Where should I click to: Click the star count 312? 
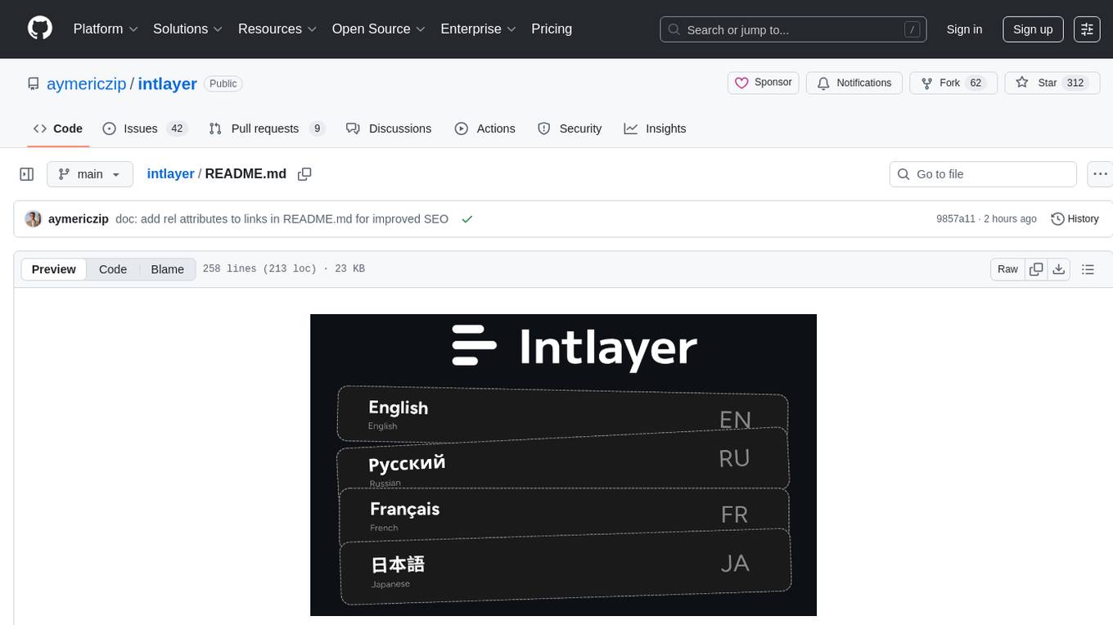click(1075, 83)
